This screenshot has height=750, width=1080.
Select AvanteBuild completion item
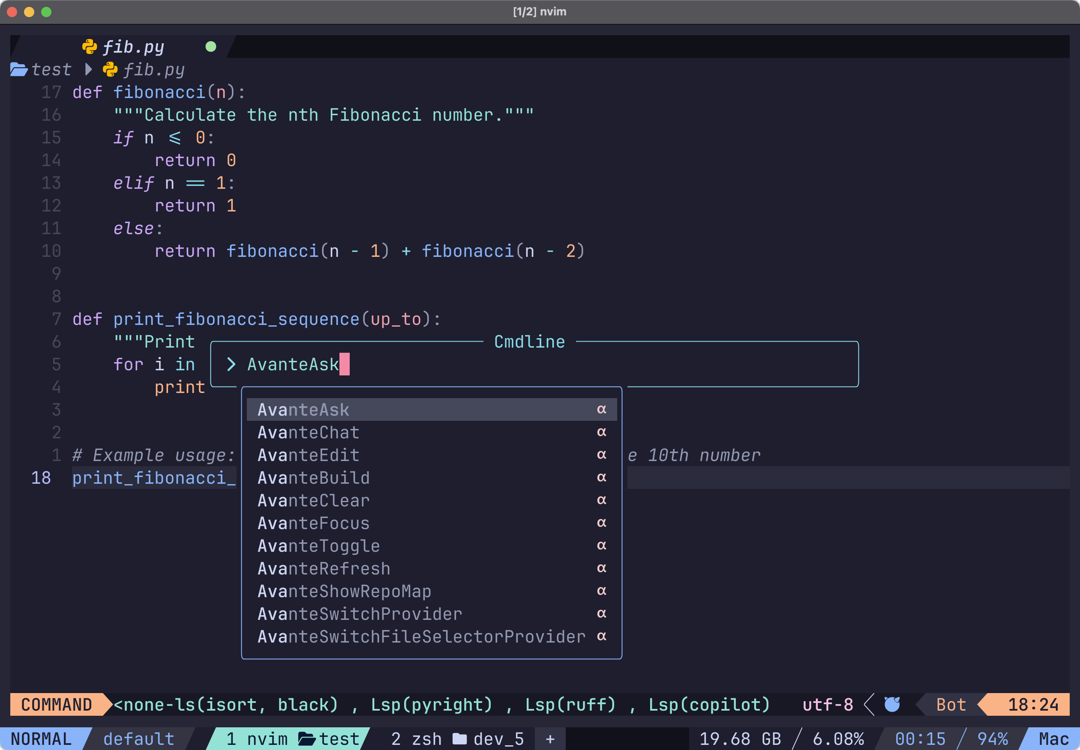[x=431, y=478]
